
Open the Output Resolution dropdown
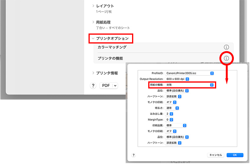point(177,79)
